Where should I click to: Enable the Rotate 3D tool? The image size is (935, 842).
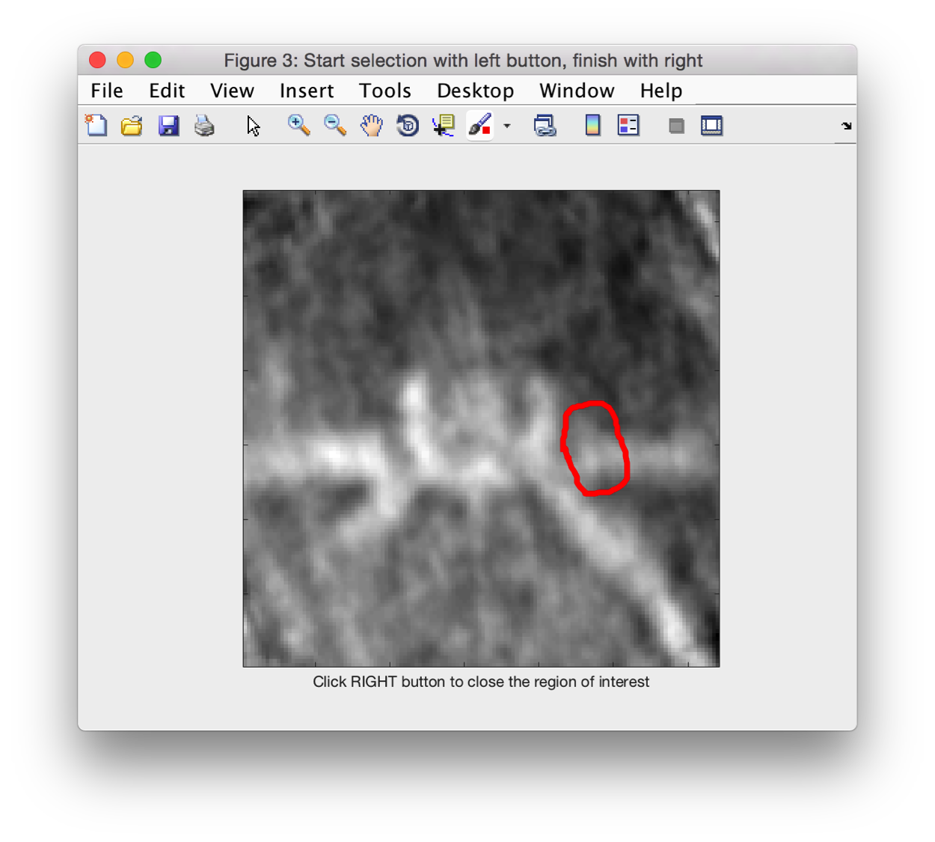pyautogui.click(x=408, y=125)
